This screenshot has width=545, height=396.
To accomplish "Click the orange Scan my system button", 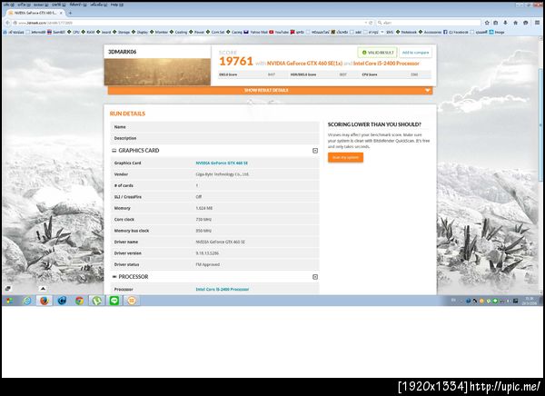I will 345,157.
